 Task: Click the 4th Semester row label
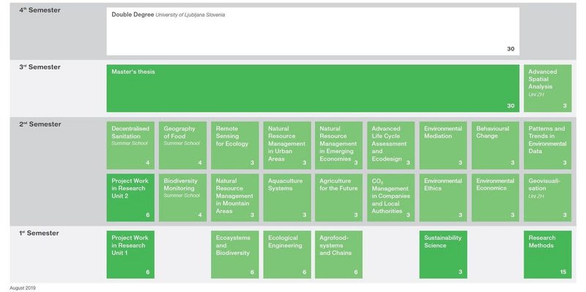[x=40, y=10]
